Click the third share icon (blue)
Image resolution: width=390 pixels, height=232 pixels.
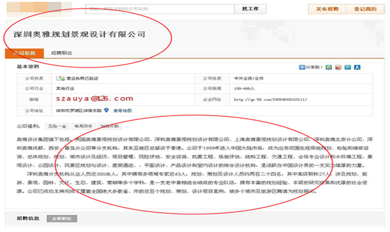pyautogui.click(x=348, y=67)
